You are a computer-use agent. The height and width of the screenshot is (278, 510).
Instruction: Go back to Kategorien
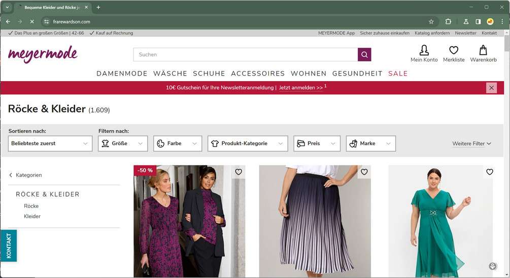coord(25,175)
